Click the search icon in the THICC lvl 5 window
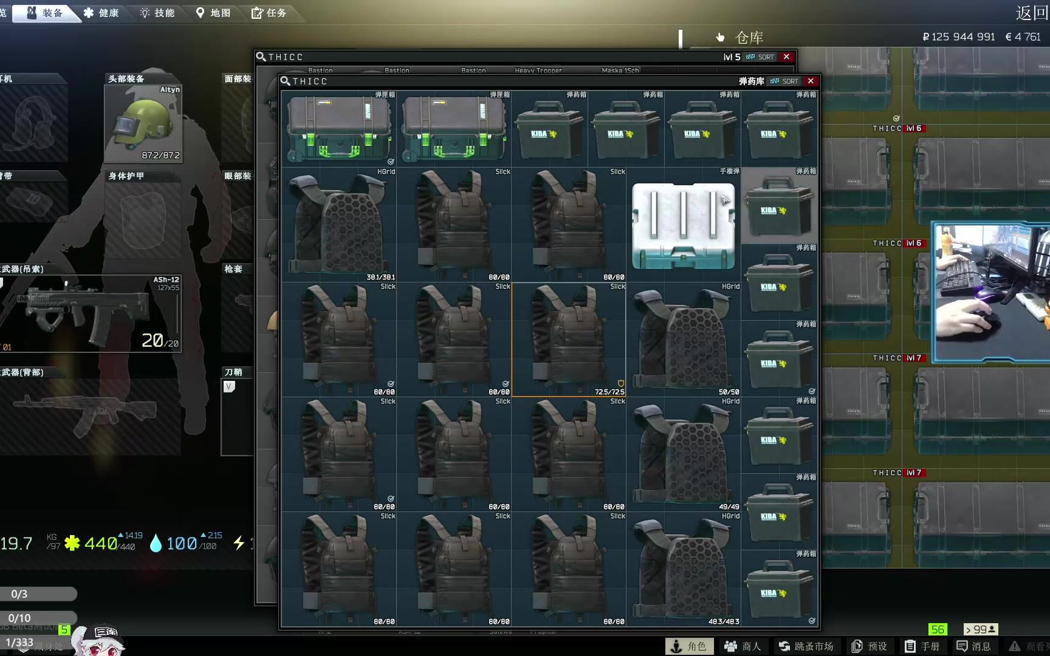1050x656 pixels. (x=261, y=56)
